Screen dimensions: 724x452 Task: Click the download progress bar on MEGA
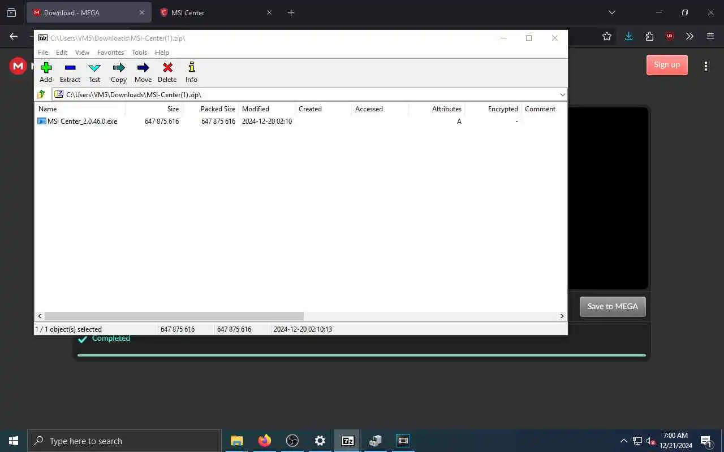coord(361,355)
